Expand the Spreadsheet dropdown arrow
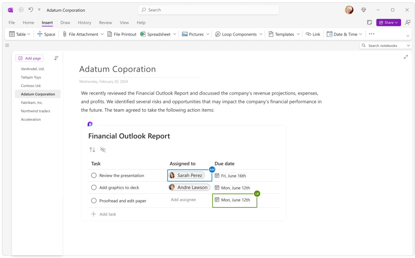Viewport: 415px width, 258px height. pyautogui.click(x=175, y=34)
